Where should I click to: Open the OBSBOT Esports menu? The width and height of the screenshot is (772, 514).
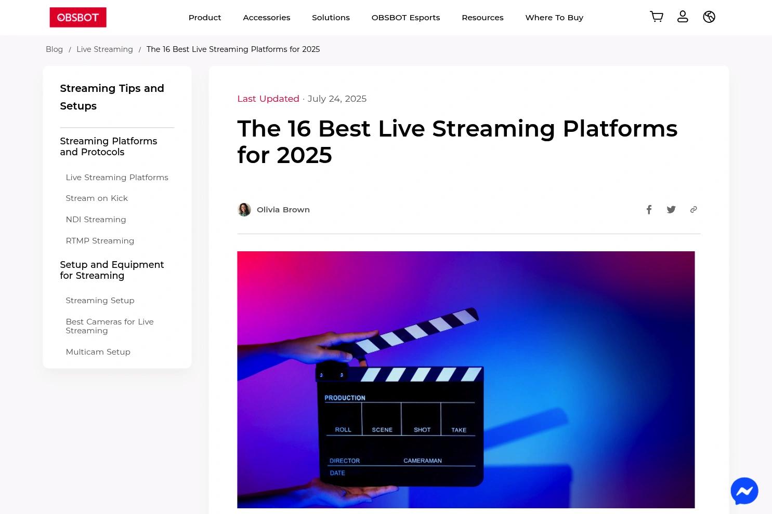(405, 18)
